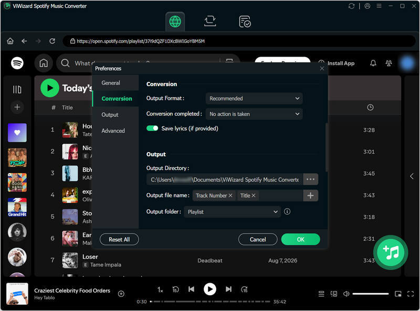
Task: Go back with the left arrow
Action: [24, 41]
